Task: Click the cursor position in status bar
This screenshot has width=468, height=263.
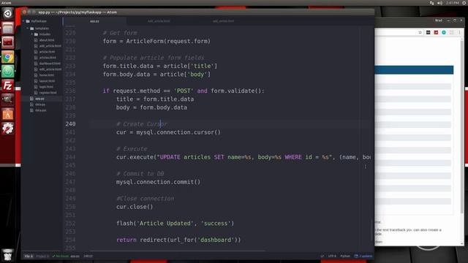Action: (x=88, y=256)
